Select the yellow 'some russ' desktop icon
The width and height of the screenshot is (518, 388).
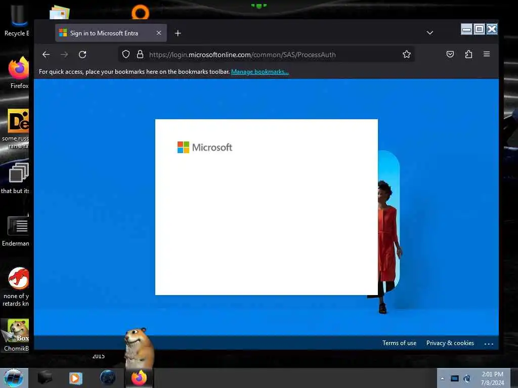(x=16, y=129)
